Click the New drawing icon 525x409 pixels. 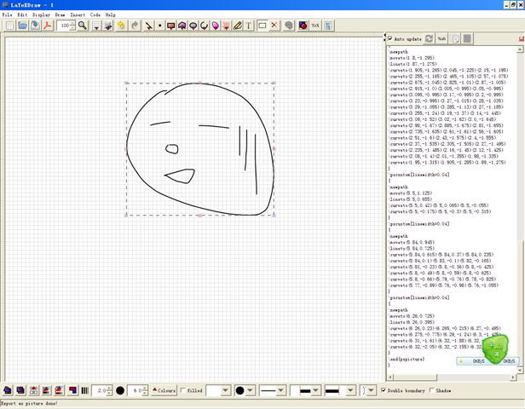tap(9, 26)
